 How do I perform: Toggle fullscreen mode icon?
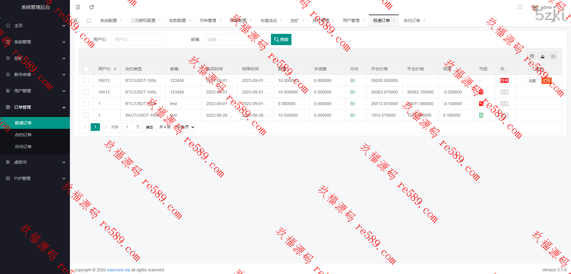tap(520, 7)
